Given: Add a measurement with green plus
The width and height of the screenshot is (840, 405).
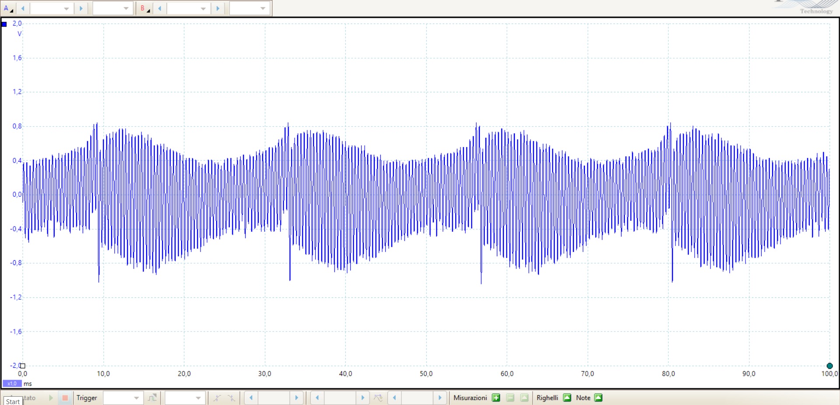Looking at the screenshot, I should [x=496, y=398].
